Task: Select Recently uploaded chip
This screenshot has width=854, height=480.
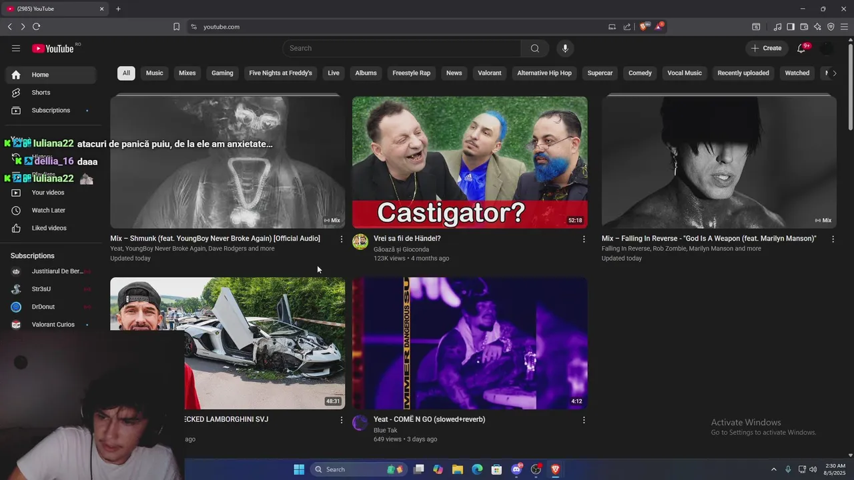Action: [x=743, y=73]
